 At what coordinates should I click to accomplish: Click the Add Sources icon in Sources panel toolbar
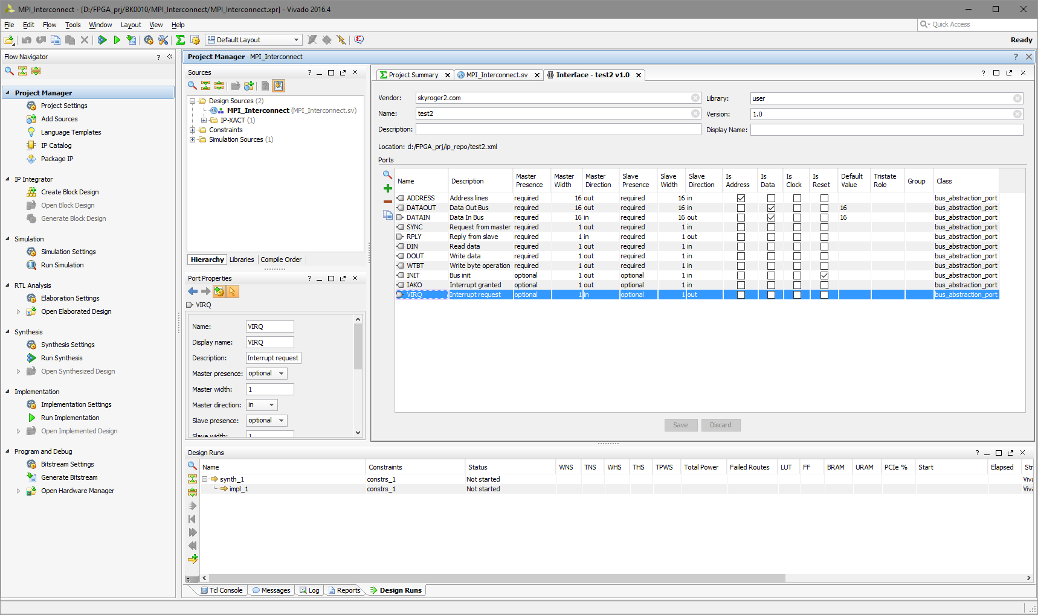249,86
